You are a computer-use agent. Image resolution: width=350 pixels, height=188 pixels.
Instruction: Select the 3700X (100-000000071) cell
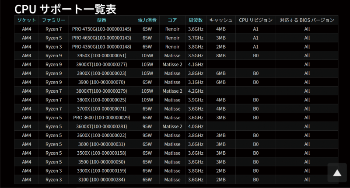coord(101,109)
